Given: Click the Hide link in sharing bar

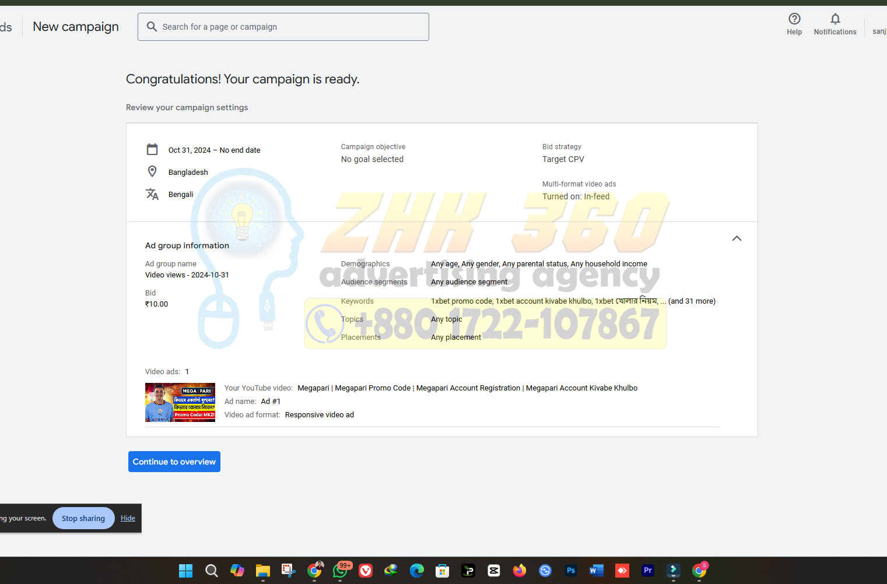Looking at the screenshot, I should (x=128, y=518).
